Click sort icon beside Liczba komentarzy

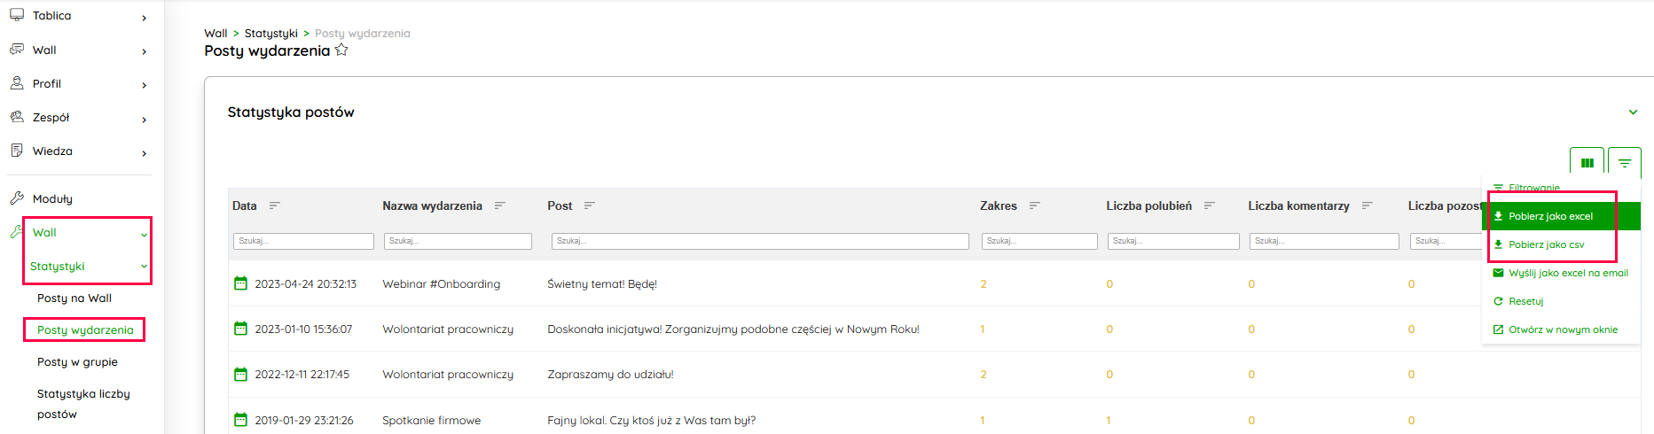1368,205
